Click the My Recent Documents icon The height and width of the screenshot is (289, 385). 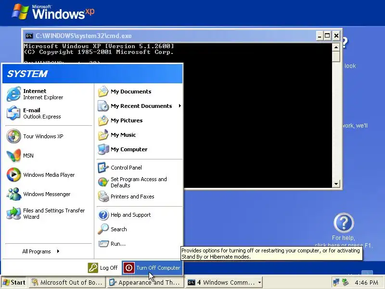[x=103, y=106]
